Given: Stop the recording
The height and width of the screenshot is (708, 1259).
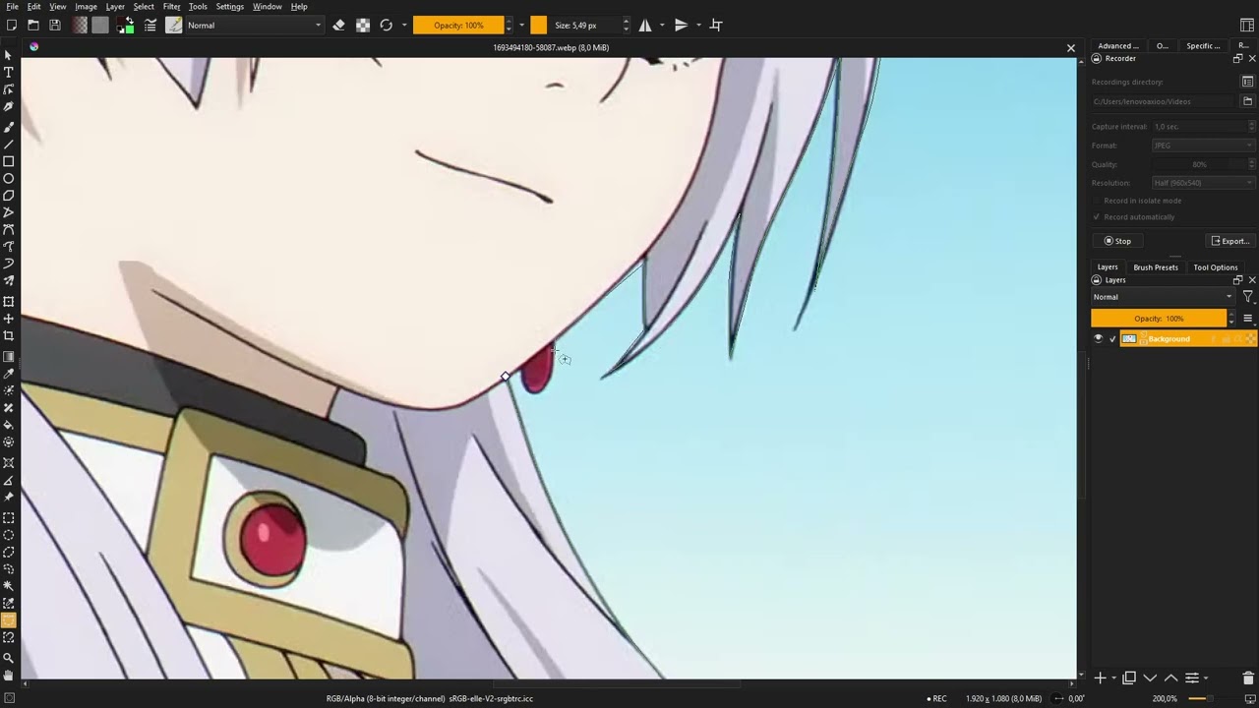Looking at the screenshot, I should [1117, 241].
